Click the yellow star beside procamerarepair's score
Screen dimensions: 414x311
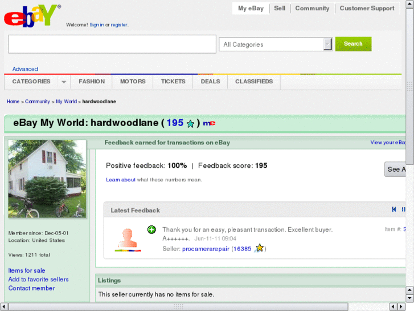click(x=259, y=248)
